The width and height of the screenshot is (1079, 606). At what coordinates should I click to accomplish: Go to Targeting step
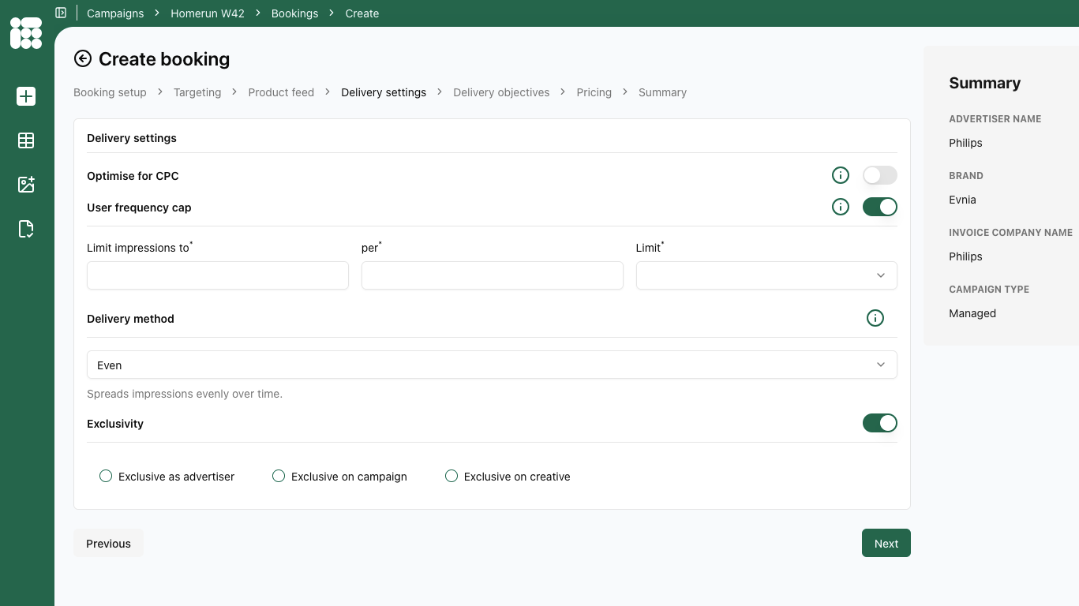tap(197, 92)
